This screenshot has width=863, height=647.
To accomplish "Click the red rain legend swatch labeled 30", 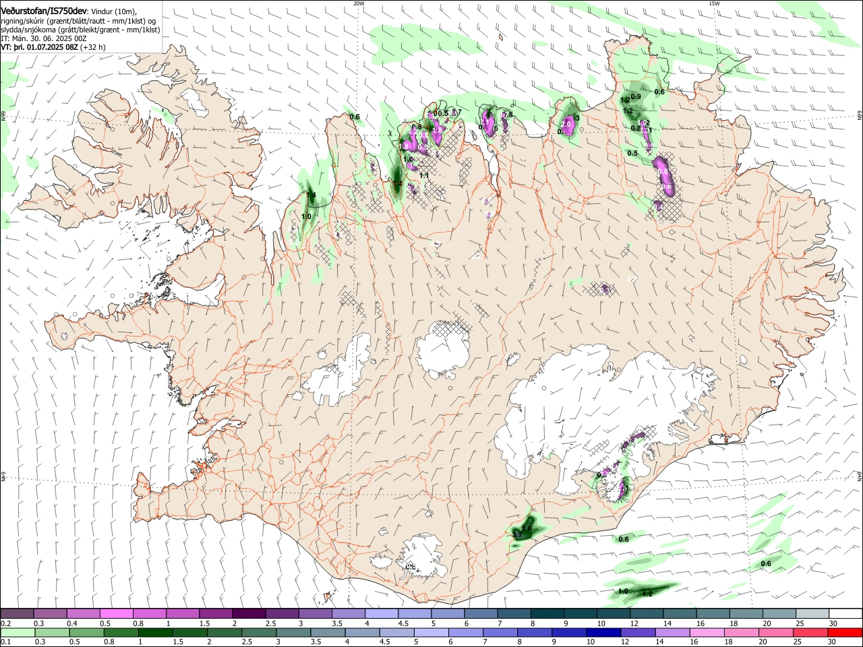I will 845,632.
